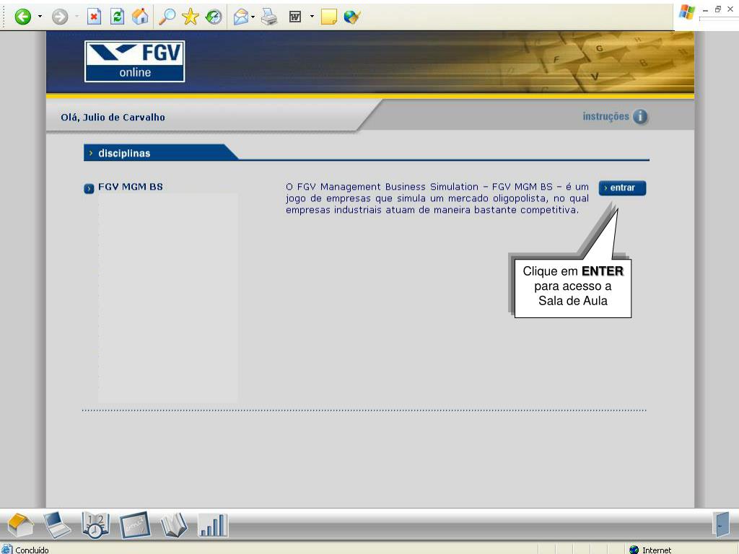Open Favorites with the star icon
This screenshot has height=554, width=739.
[x=191, y=17]
